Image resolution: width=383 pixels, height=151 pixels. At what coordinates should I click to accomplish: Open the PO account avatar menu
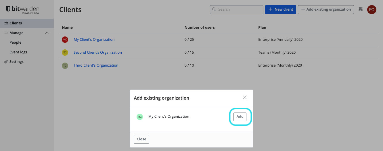click(371, 9)
